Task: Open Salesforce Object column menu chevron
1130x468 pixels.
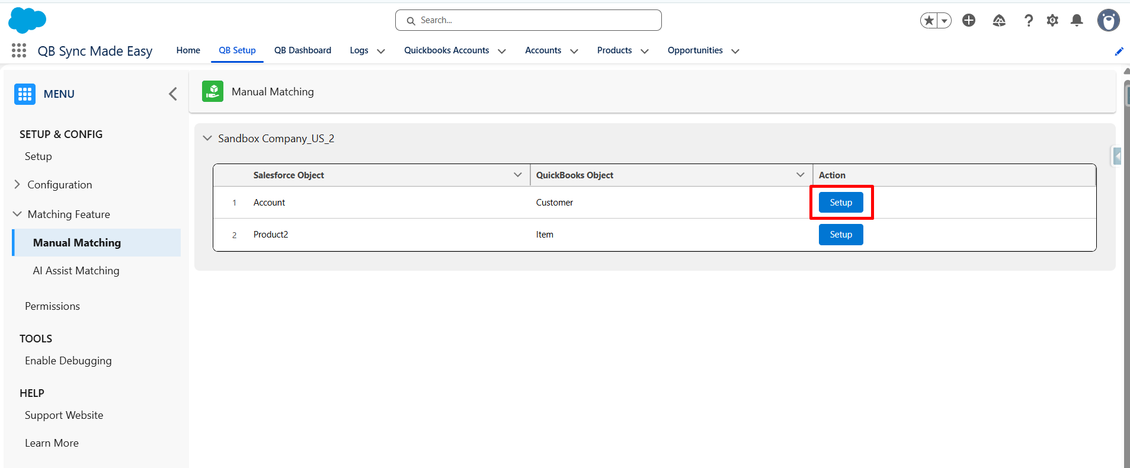Action: click(518, 175)
